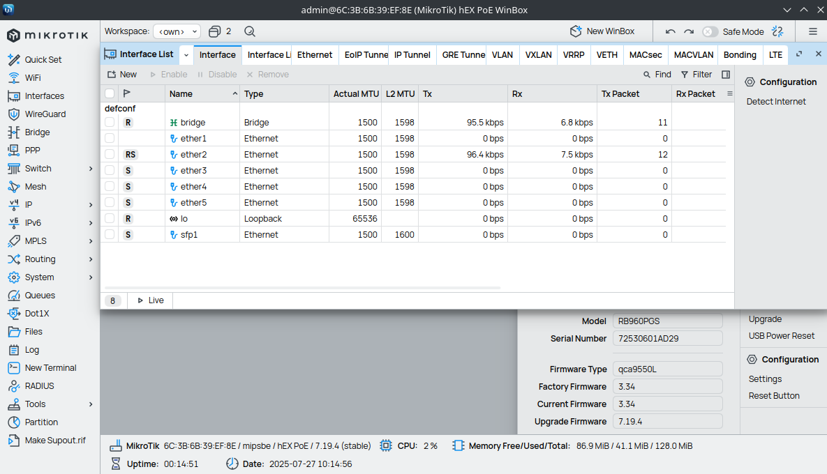The width and height of the screenshot is (827, 474).
Task: Check the select-all checkbox in table header
Action: tap(110, 93)
